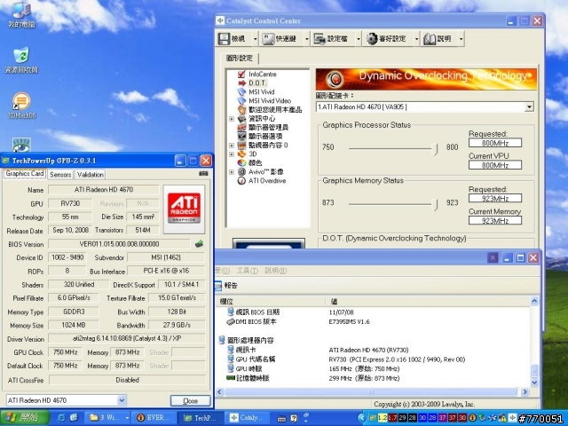Viewport: 568px width, 426px height.
Task: Click the 快速鍵 hotkeys toolbar button
Action: tap(282, 38)
